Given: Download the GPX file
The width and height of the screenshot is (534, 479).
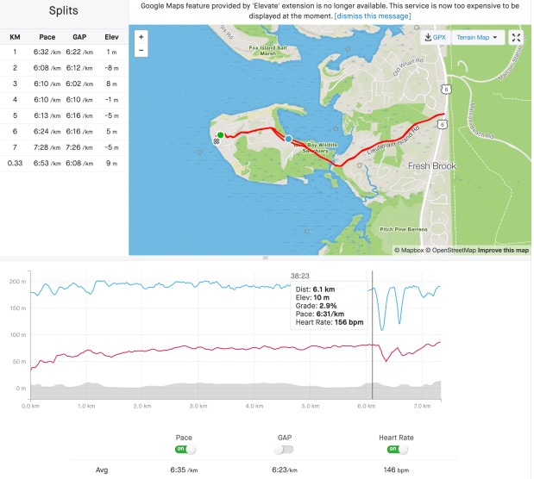Looking at the screenshot, I should 435,38.
